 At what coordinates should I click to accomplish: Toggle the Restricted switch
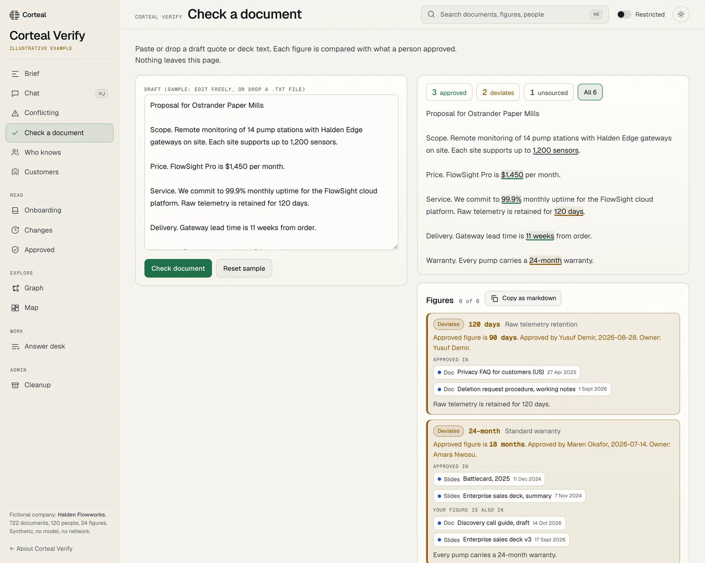pyautogui.click(x=624, y=15)
